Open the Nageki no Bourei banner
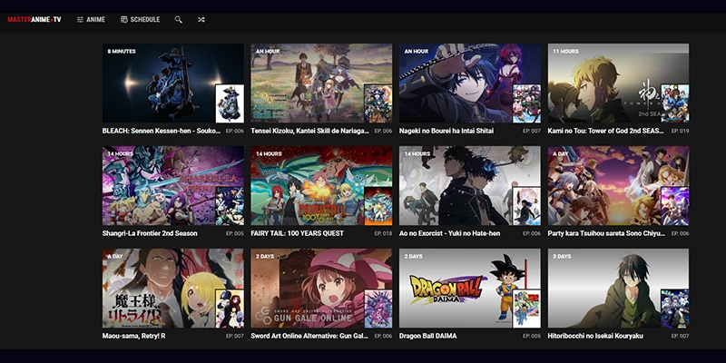Viewport: 726px width, 363px height. pos(470,83)
